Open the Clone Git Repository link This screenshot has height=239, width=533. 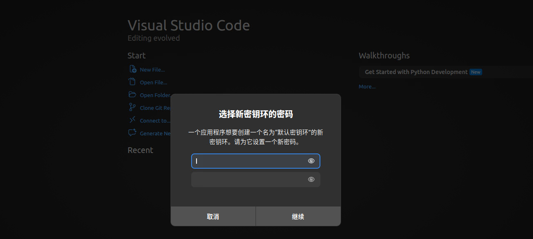pos(155,108)
